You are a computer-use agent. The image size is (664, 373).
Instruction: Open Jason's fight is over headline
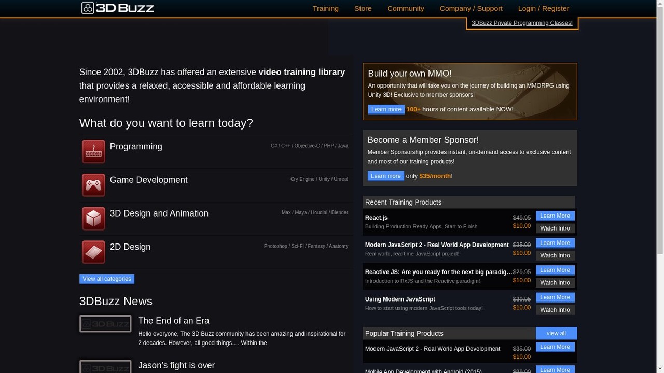pyautogui.click(x=176, y=365)
